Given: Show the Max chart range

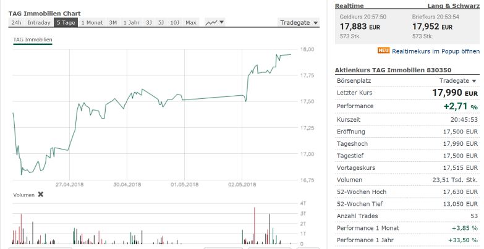Looking at the screenshot, I should point(191,23).
